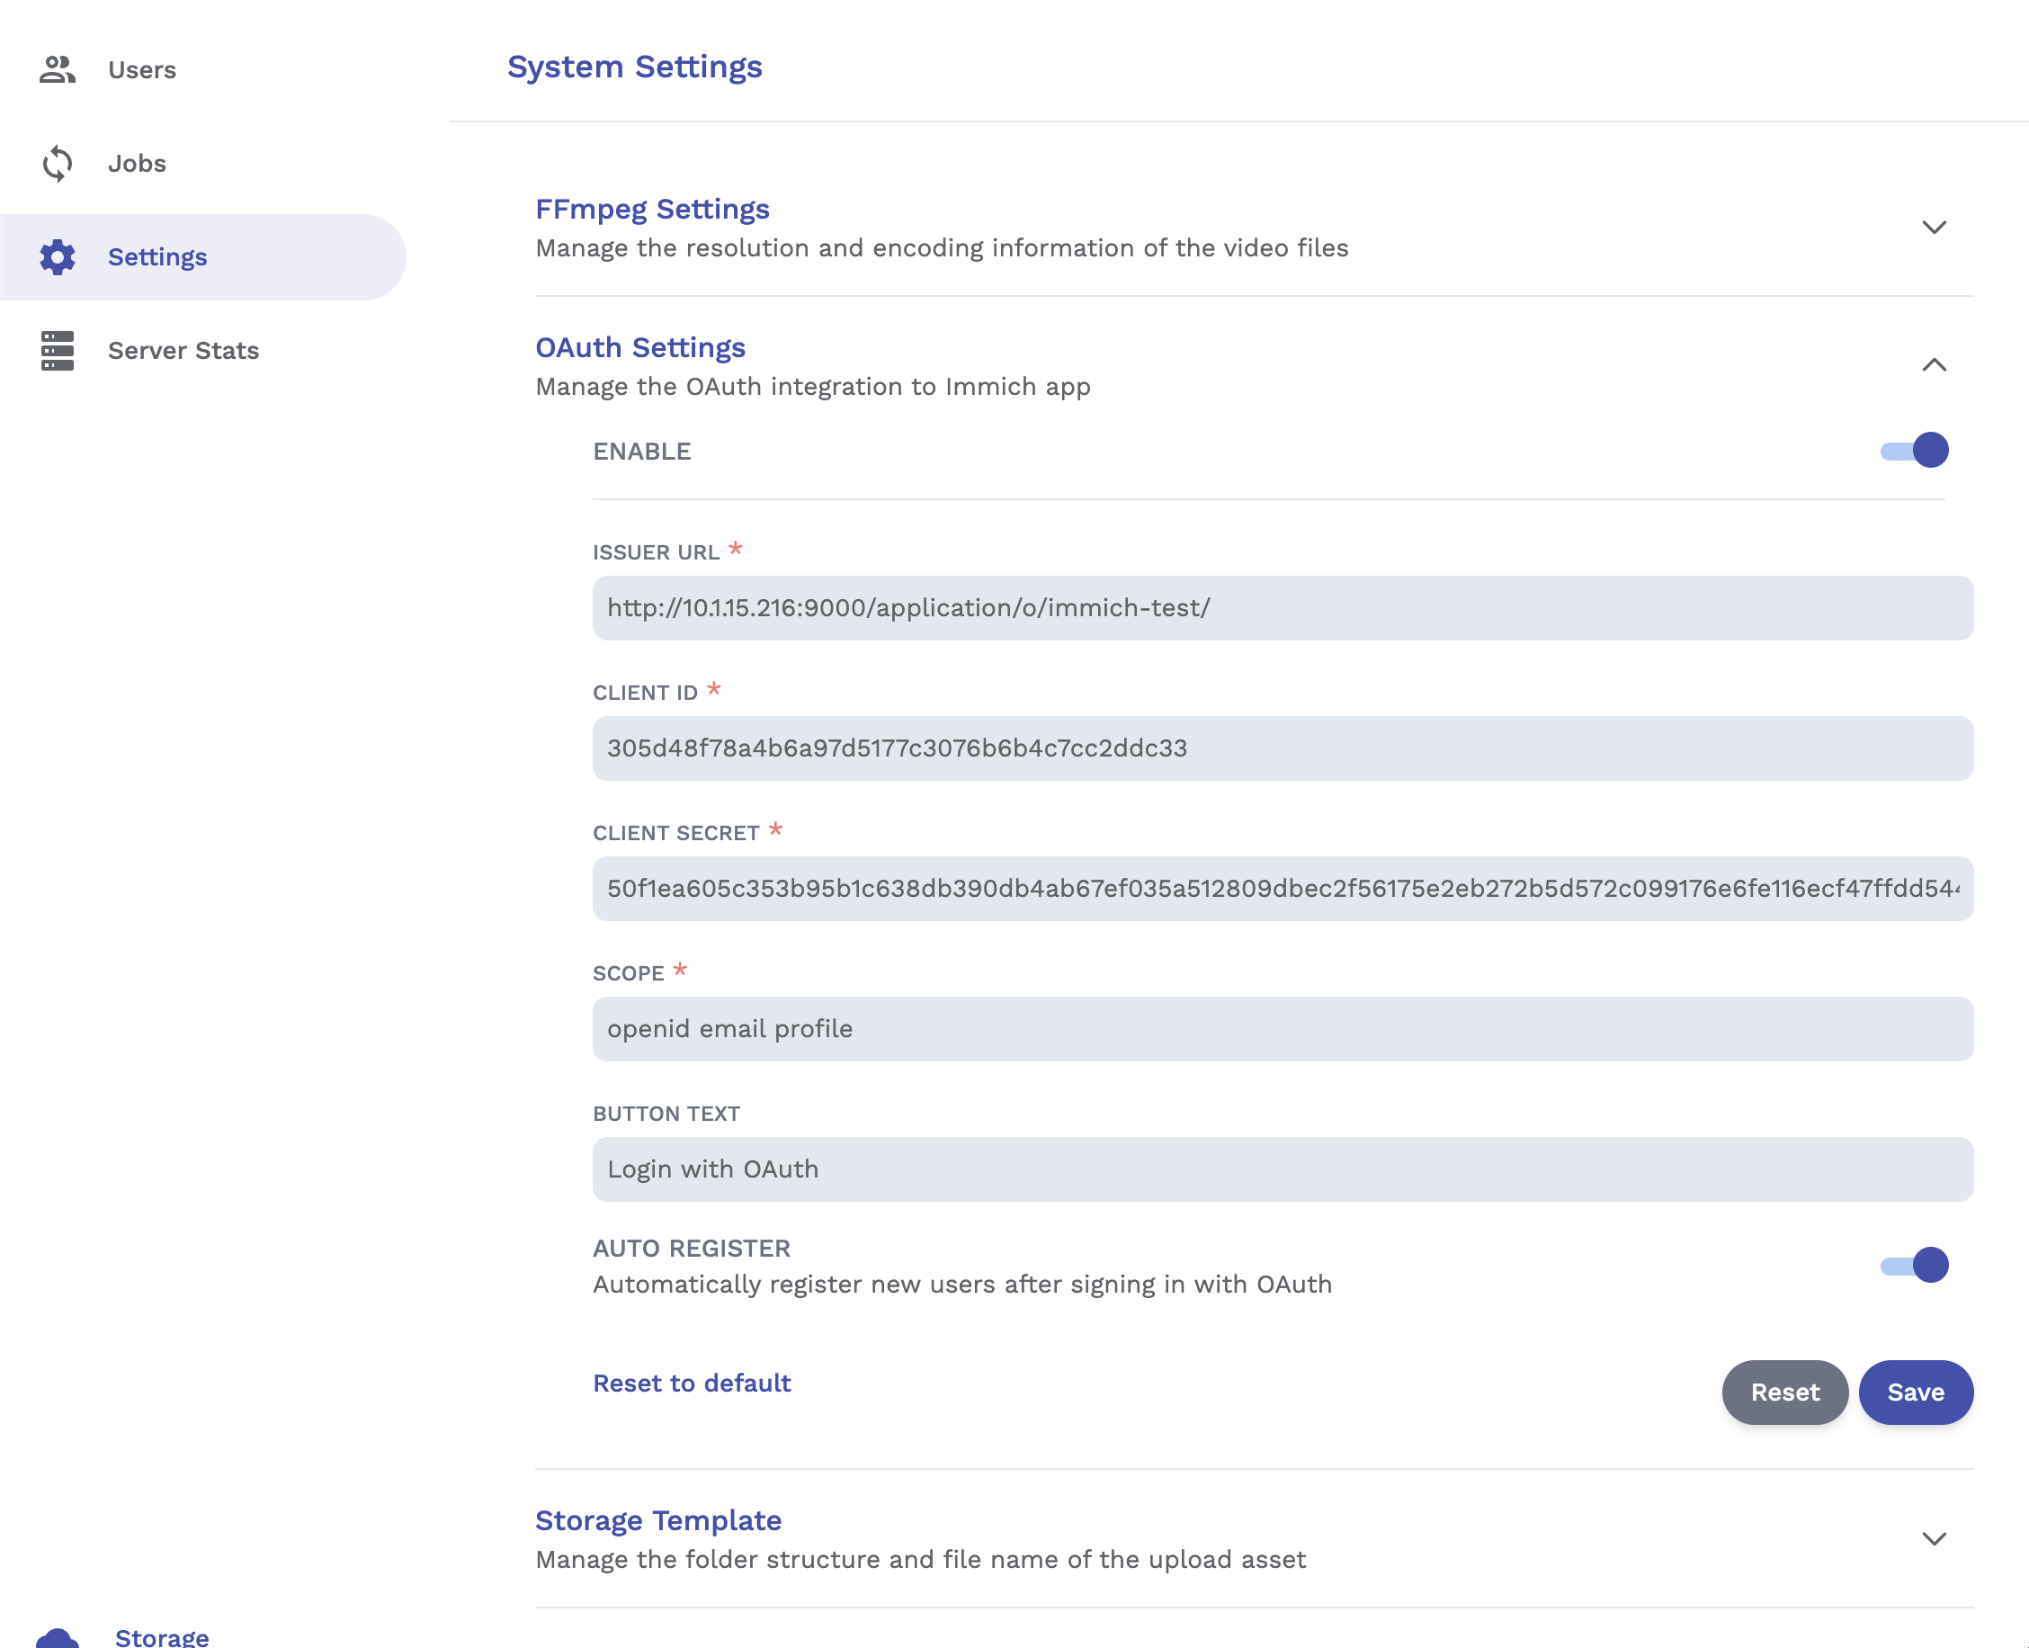
Task: Click the Users people icon
Action: tap(57, 69)
